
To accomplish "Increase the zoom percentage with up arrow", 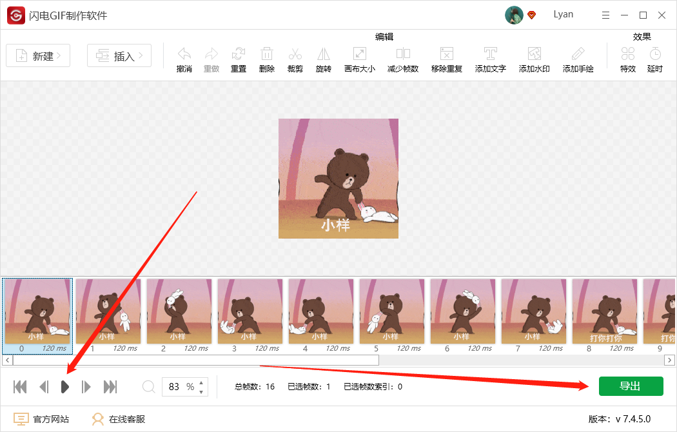I will pyautogui.click(x=201, y=382).
